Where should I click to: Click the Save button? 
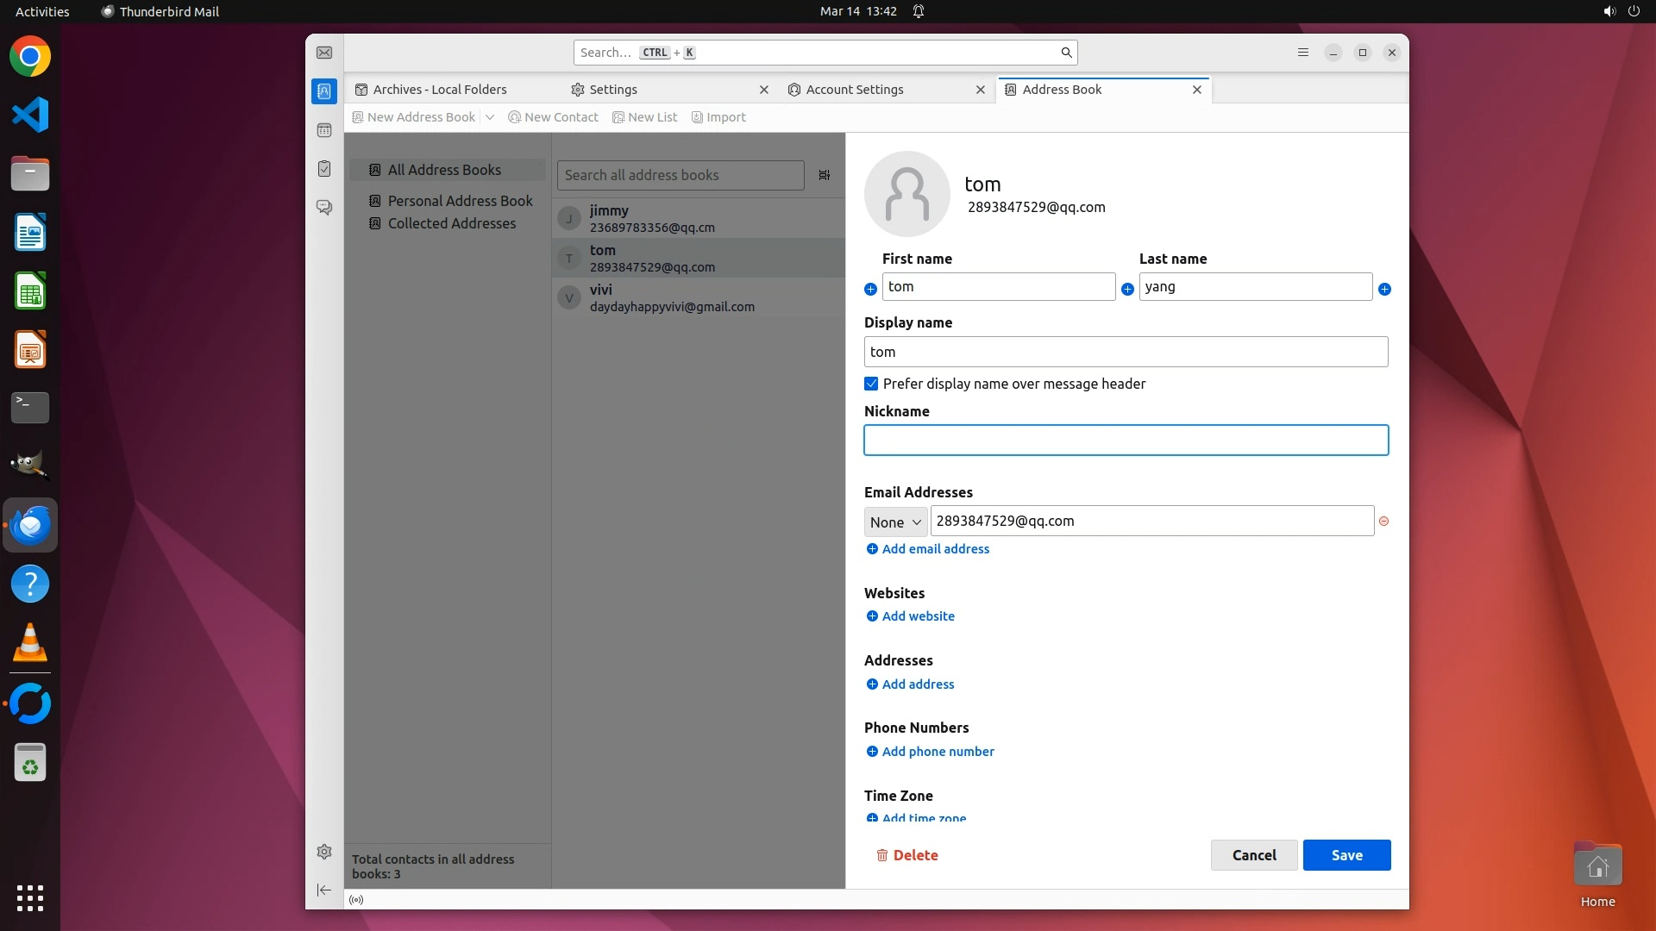tap(1346, 855)
